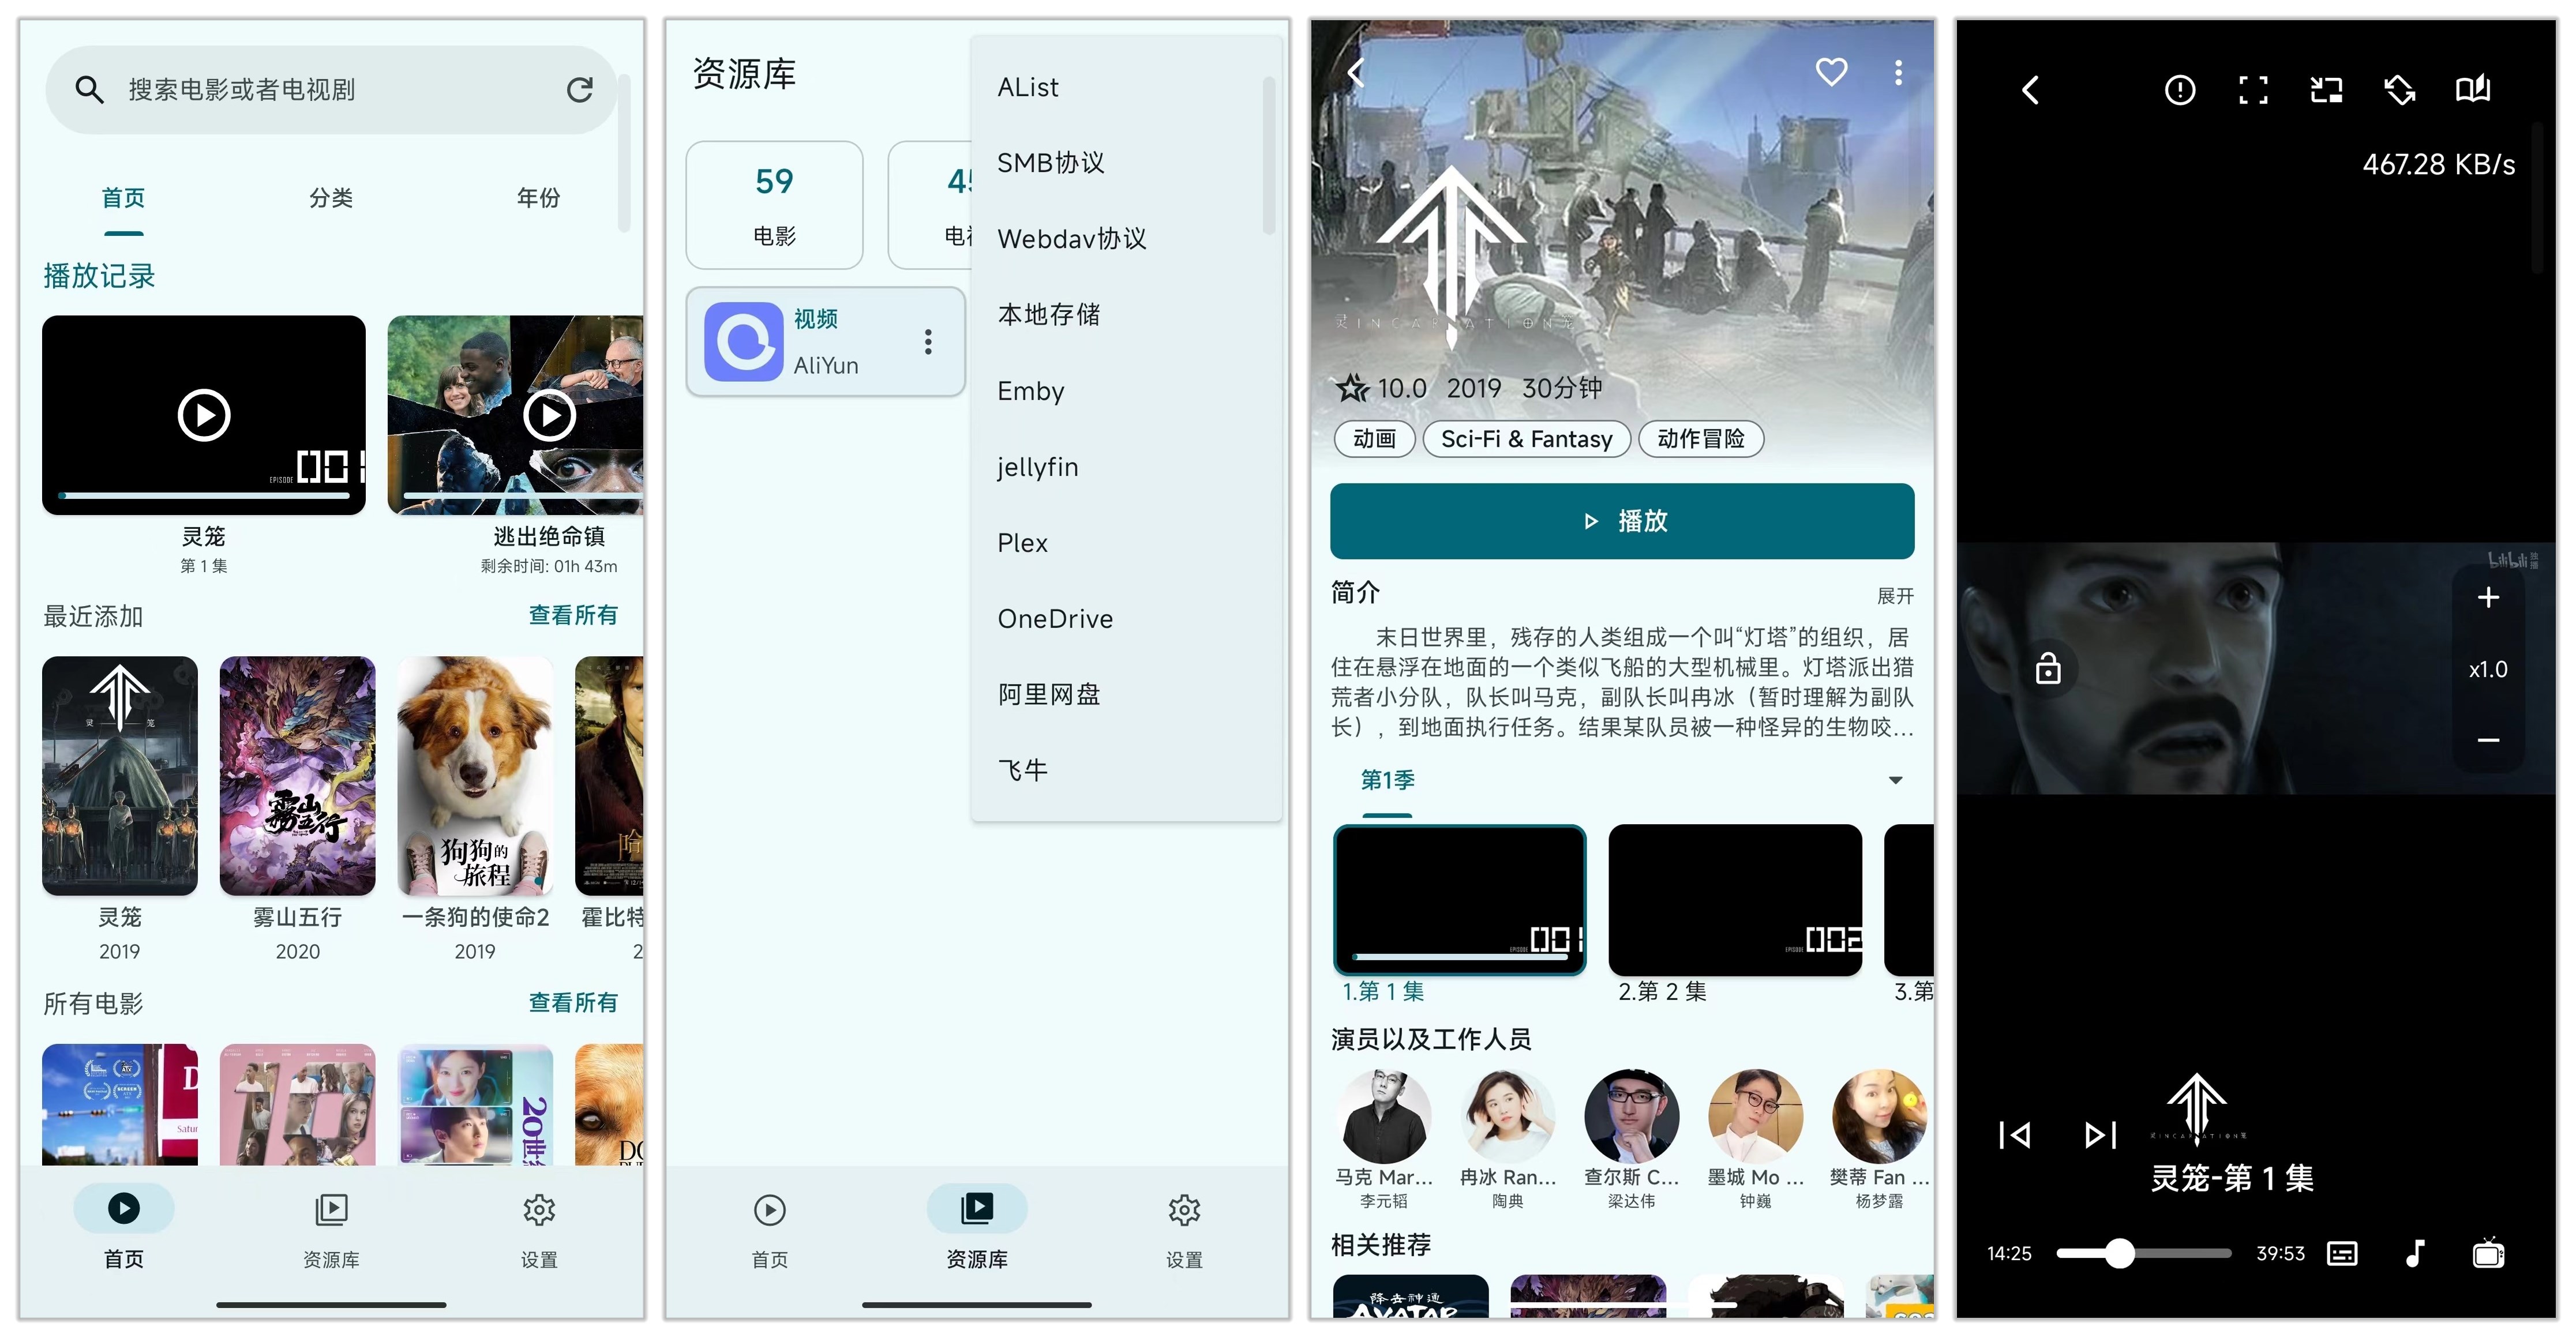2576x1338 pixels.
Task: Click the book-and-bars icon in player toolbar
Action: [2473, 90]
